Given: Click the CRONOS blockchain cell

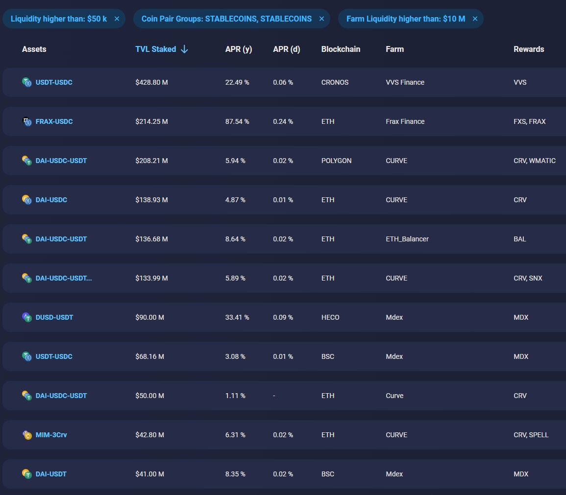Looking at the screenshot, I should [x=335, y=82].
